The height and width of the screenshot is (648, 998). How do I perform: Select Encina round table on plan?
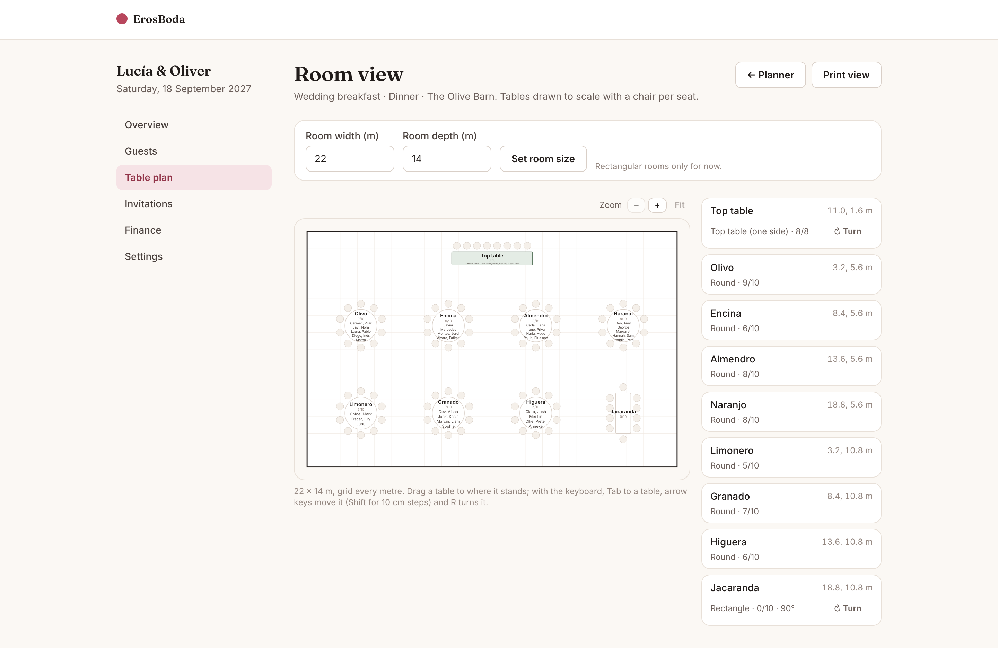tap(448, 325)
